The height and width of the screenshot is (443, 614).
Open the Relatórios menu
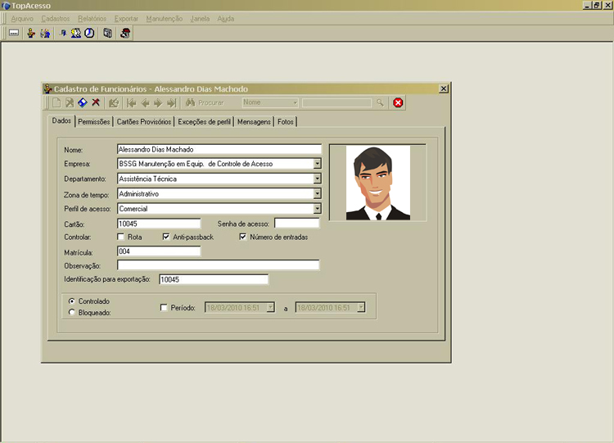[x=92, y=18]
